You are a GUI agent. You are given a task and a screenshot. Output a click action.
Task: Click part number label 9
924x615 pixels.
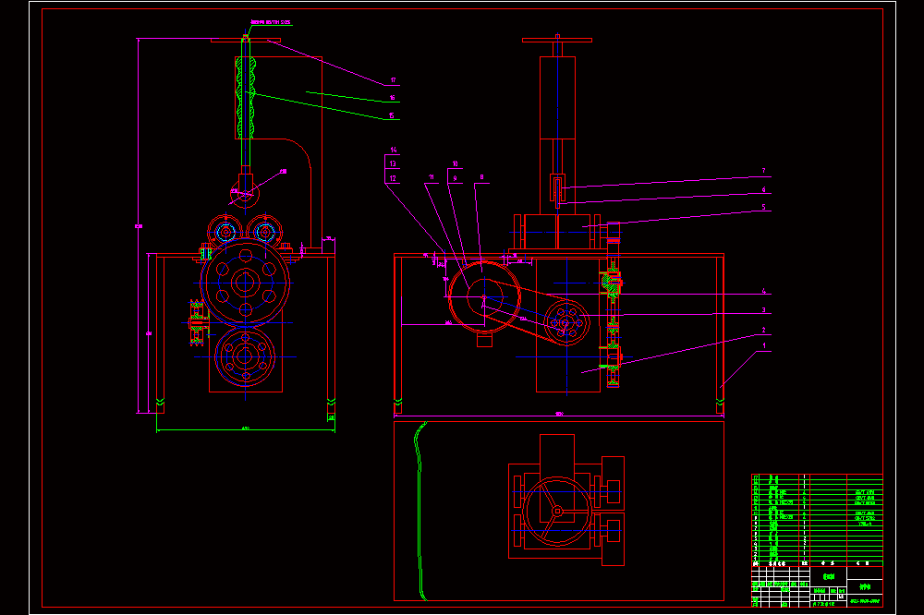455,178
